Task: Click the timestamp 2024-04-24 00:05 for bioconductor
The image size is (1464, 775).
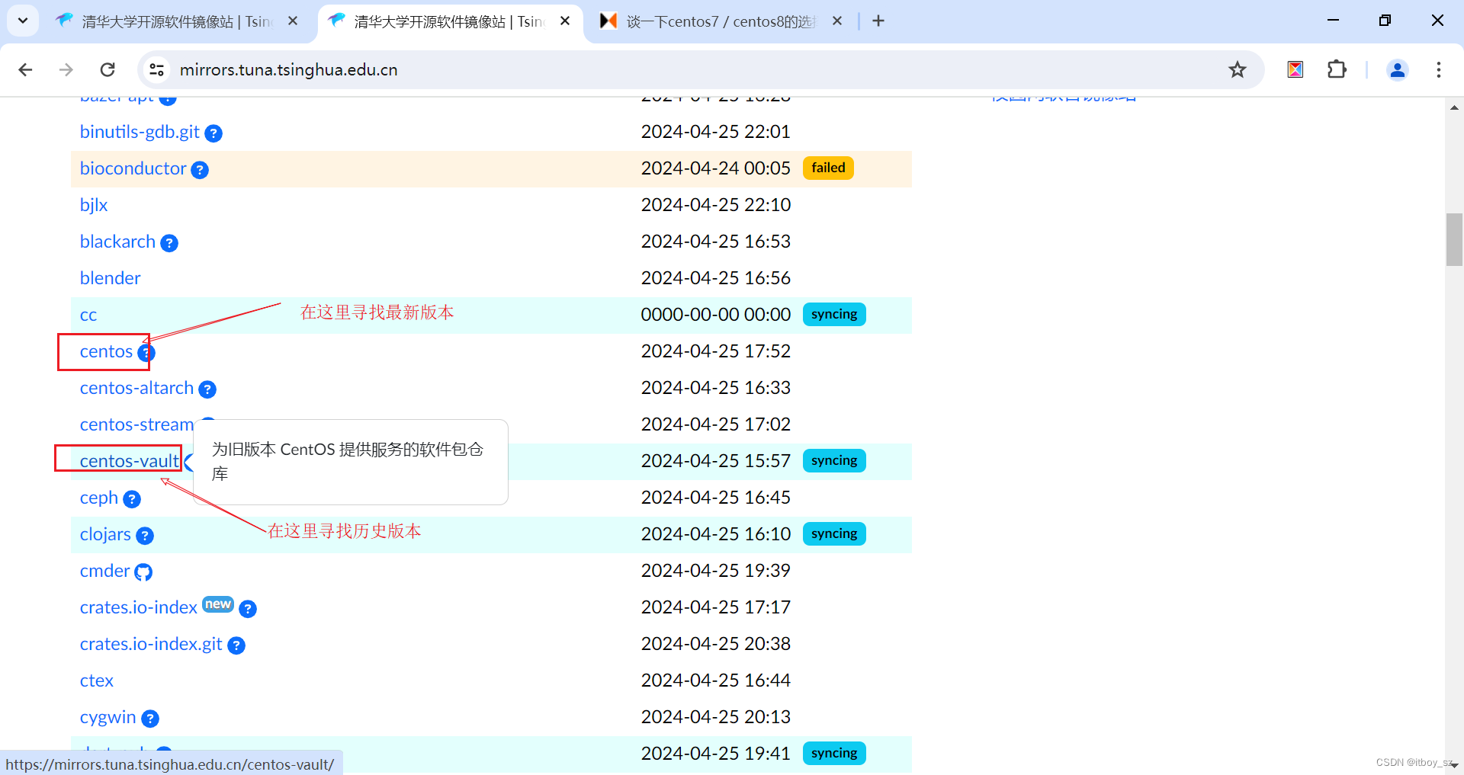Action: 715,168
